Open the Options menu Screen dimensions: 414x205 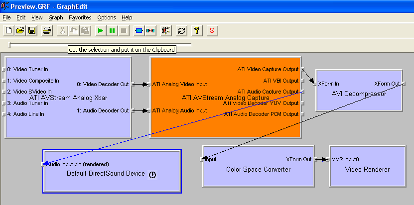pos(107,18)
